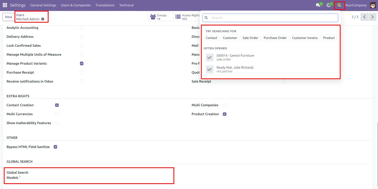Go to next record arrow
Viewport: 378px width, 189px height.
pyautogui.click(x=372, y=17)
